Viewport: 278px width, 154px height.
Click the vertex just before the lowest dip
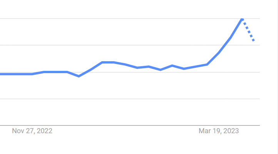pyautogui.click(x=67, y=72)
